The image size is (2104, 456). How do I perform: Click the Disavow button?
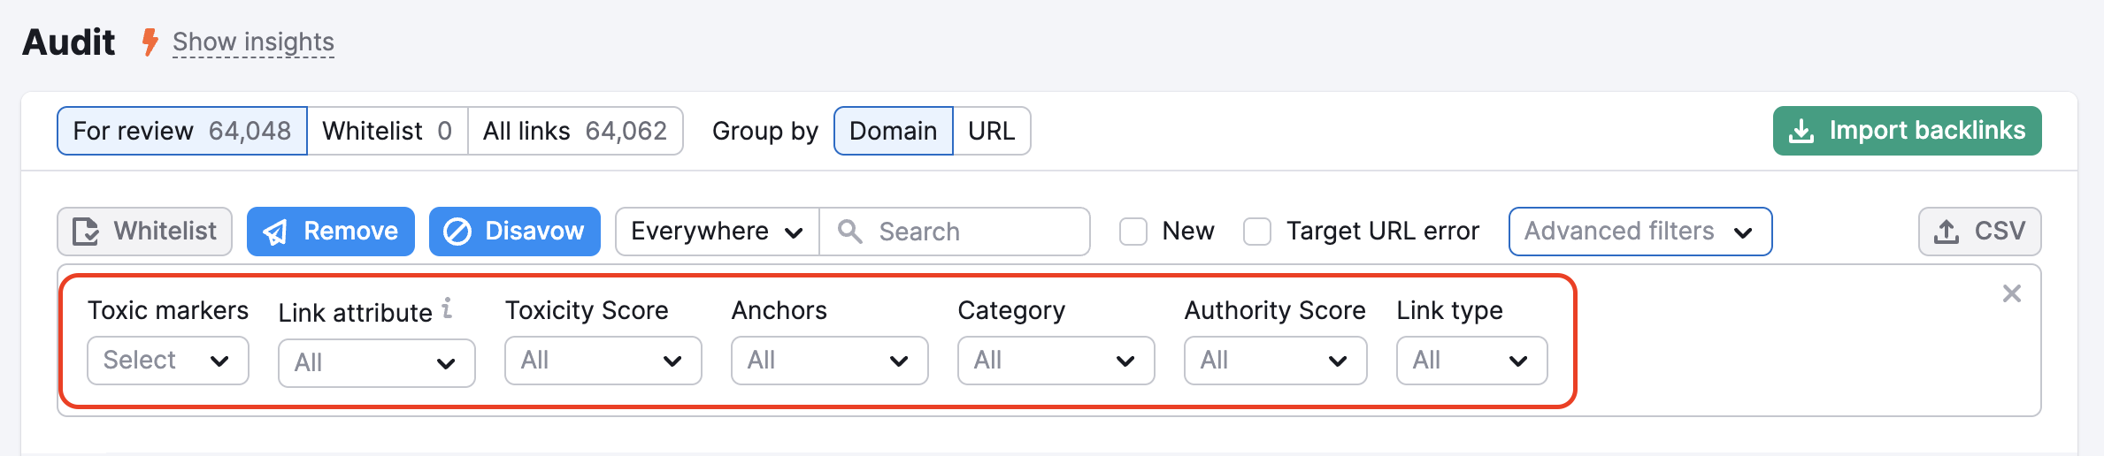515,232
